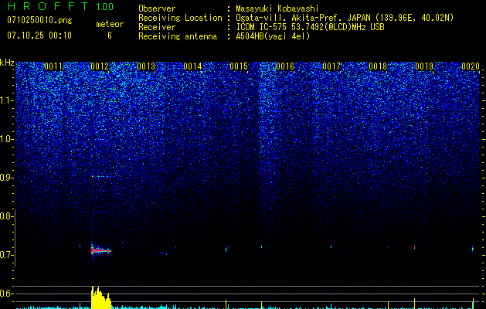Click the 0011 time marker
Screen dimensions: 486x309
click(53, 66)
